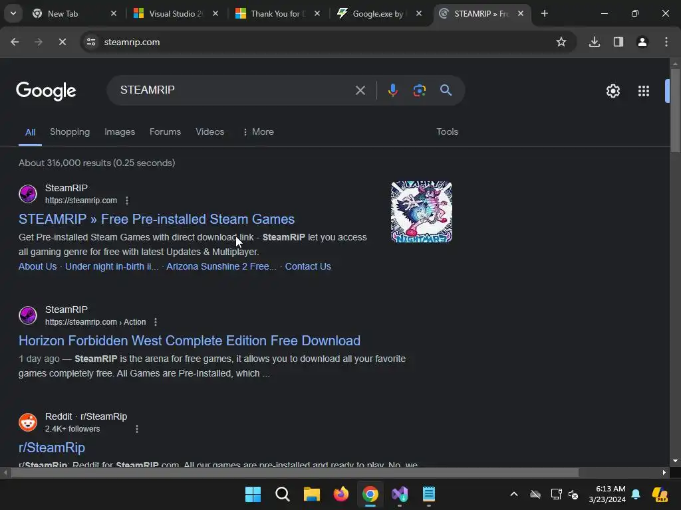
Task: Search by image with Google Lens icon
Action: (x=419, y=90)
